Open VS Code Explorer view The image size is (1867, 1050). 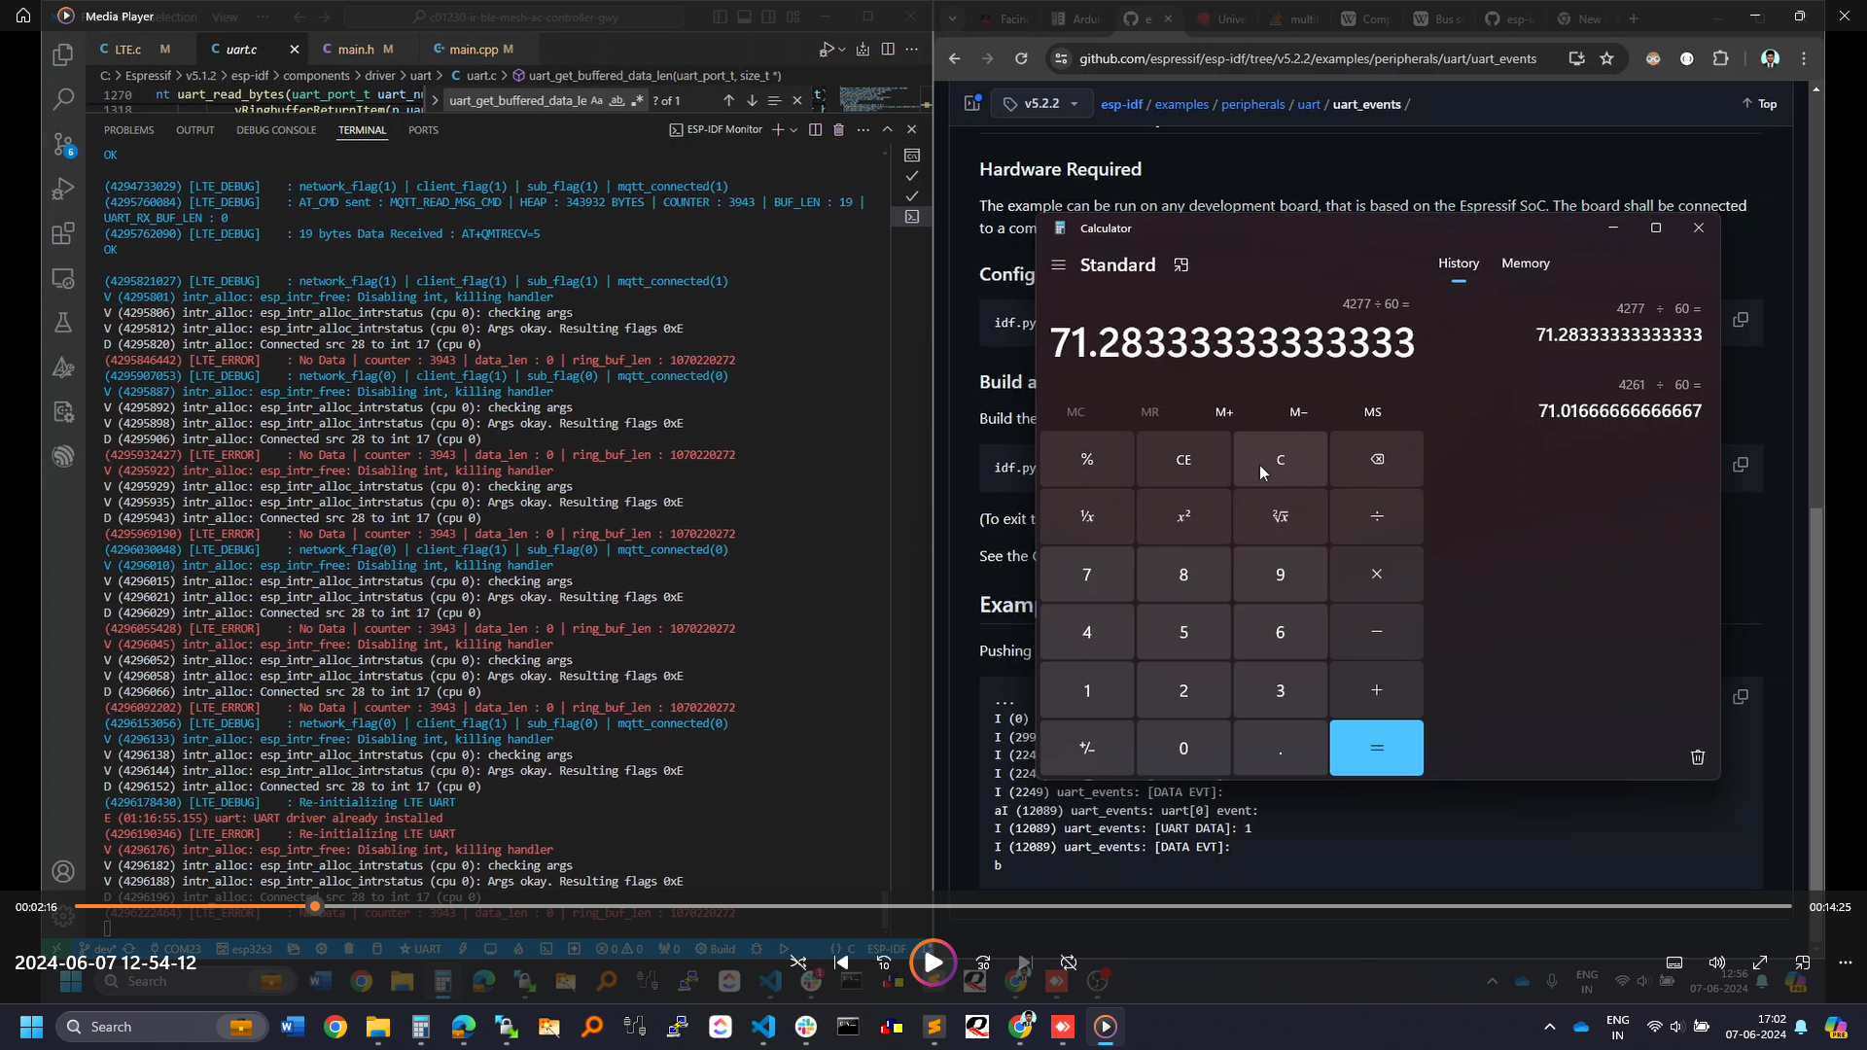coord(63,54)
